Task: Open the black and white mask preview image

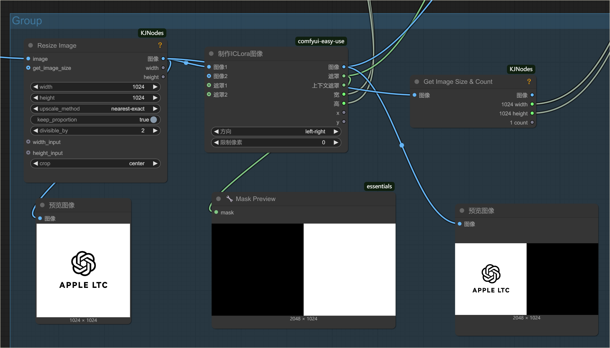Action: [303, 269]
